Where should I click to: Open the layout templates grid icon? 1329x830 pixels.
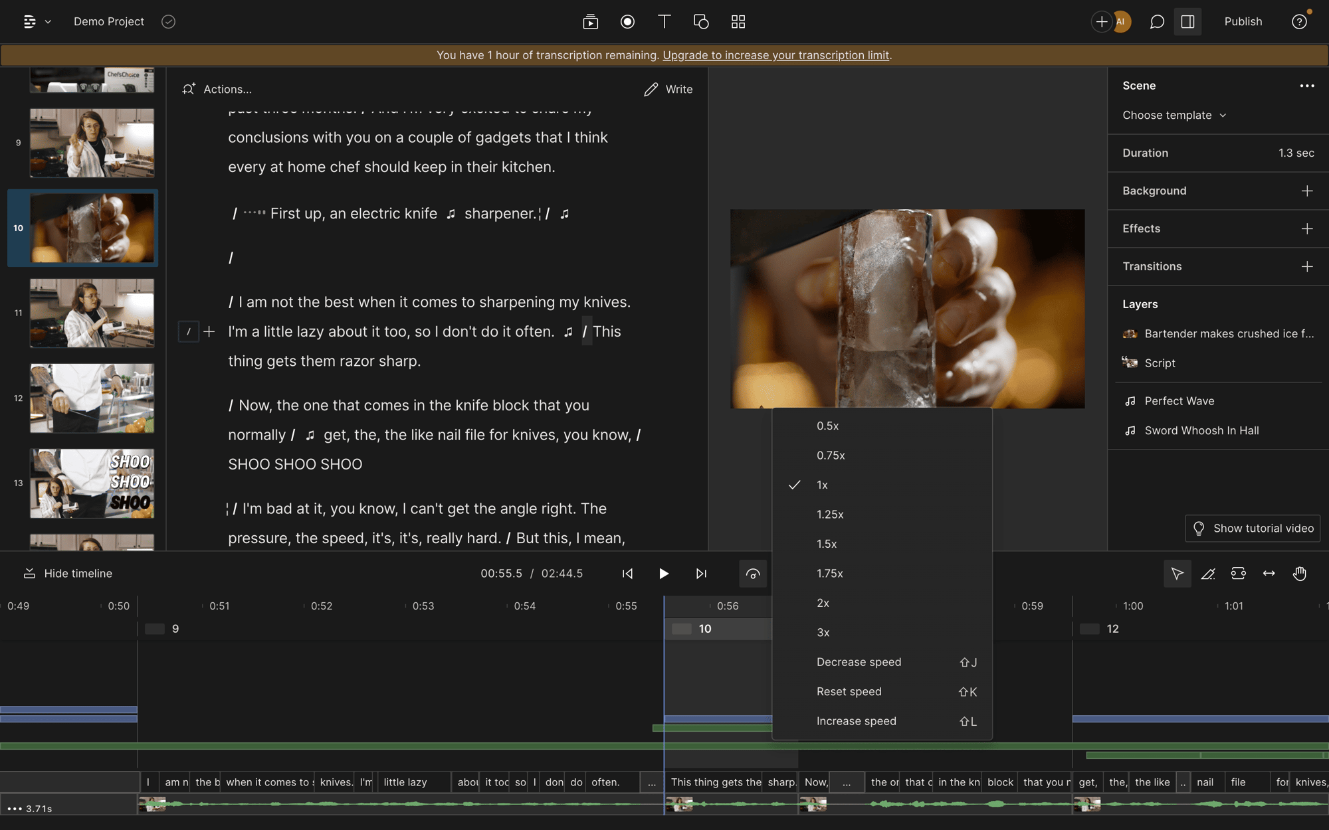(x=738, y=21)
